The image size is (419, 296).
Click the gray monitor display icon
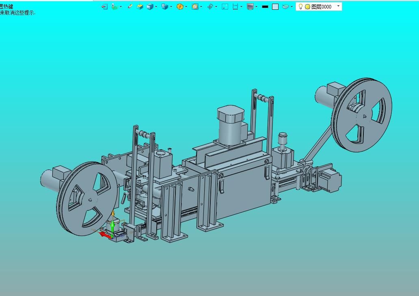point(251,6)
